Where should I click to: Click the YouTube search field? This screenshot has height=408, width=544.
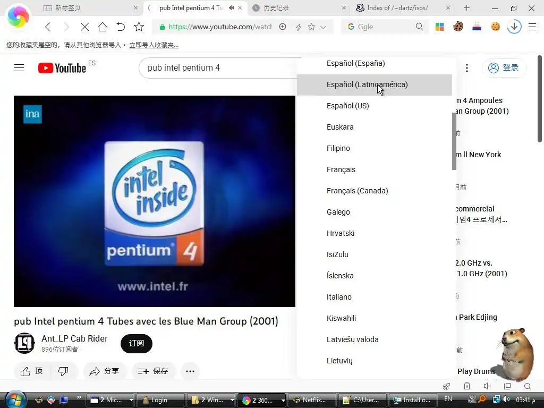pos(220,67)
